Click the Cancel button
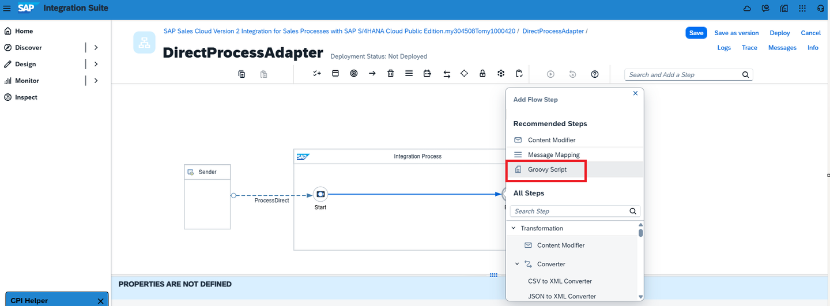The height and width of the screenshot is (306, 830). 811,33
